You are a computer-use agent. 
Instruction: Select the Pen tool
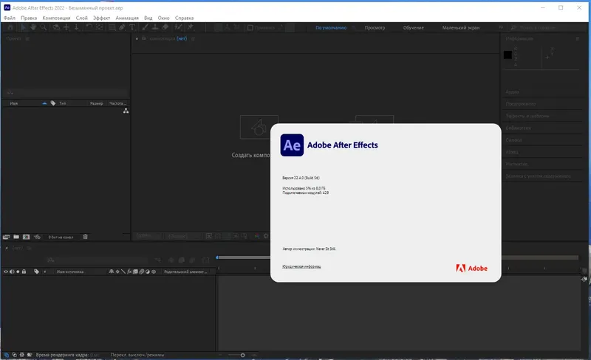(122, 27)
